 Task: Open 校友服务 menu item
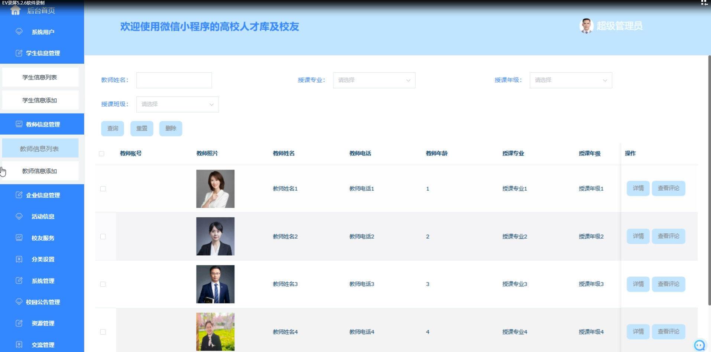[x=42, y=238]
